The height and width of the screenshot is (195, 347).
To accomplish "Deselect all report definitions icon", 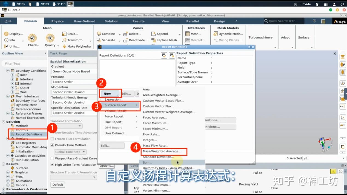I will pos(172,55).
